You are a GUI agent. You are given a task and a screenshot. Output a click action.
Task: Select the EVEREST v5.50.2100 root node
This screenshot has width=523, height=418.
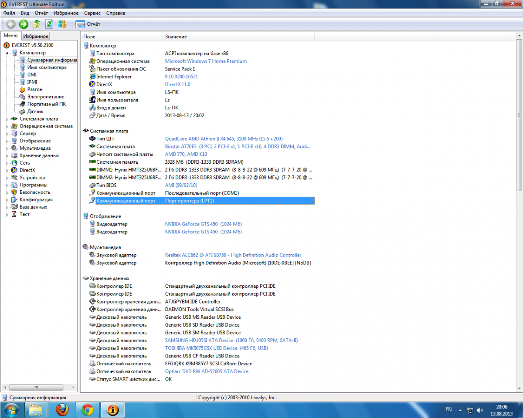coord(32,45)
